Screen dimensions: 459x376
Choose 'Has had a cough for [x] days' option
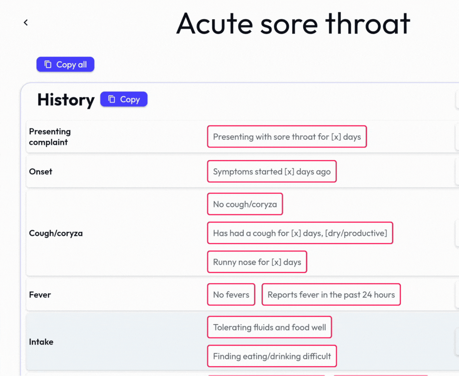click(x=300, y=233)
